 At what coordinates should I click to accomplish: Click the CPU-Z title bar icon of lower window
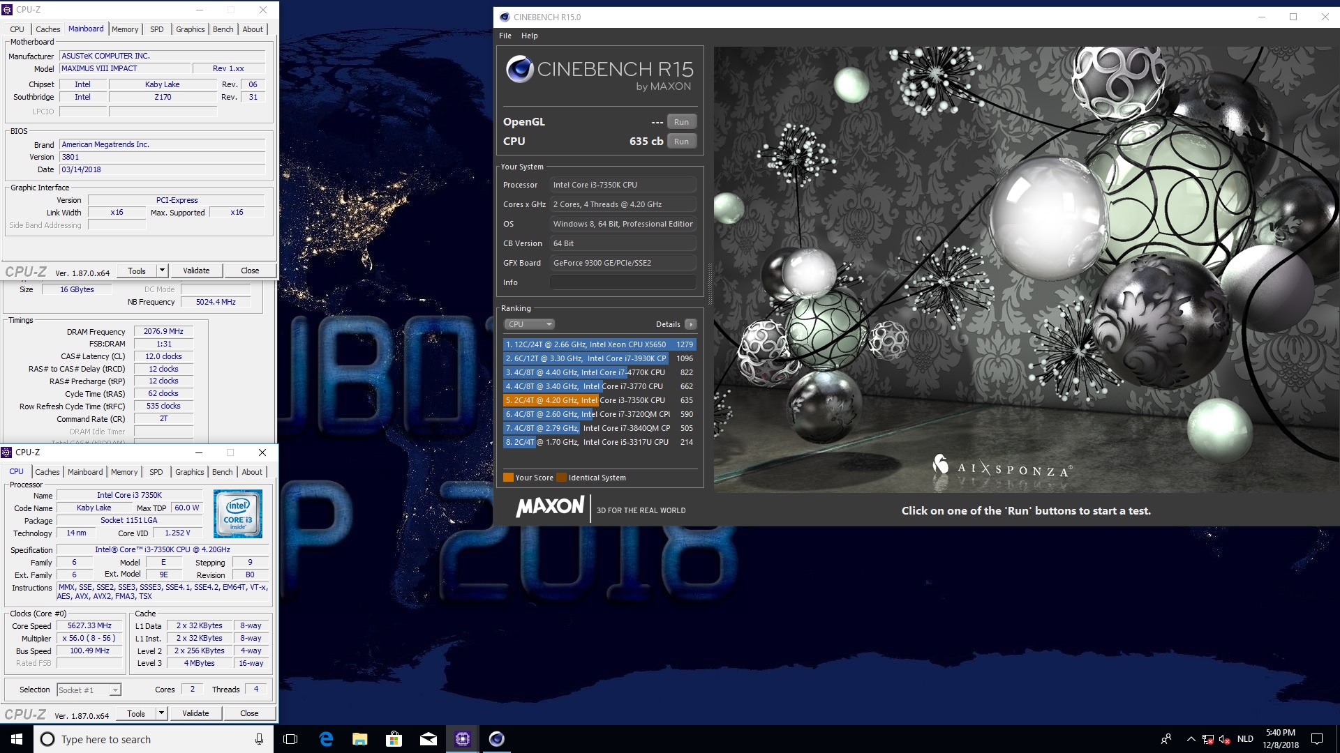pyautogui.click(x=7, y=452)
